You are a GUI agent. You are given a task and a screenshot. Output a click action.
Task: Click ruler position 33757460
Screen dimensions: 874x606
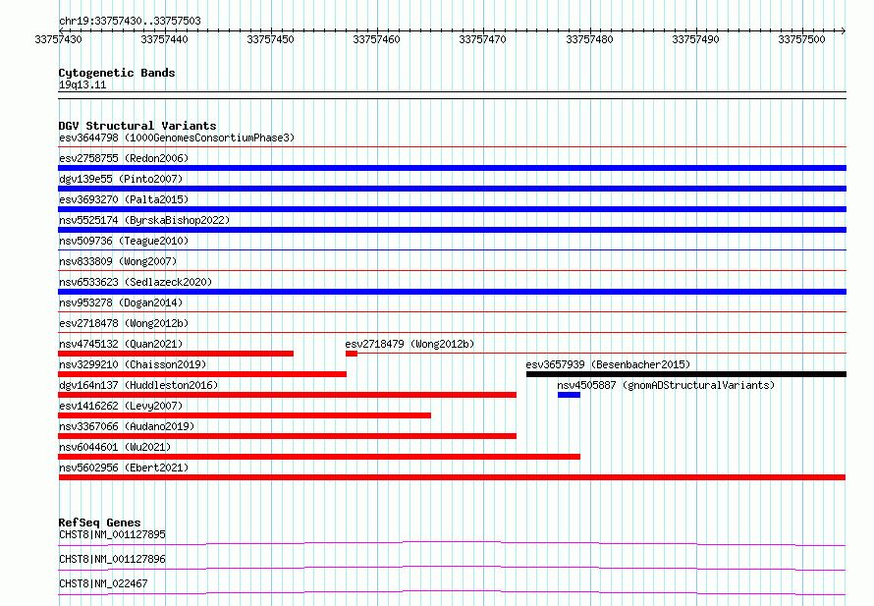click(x=376, y=39)
